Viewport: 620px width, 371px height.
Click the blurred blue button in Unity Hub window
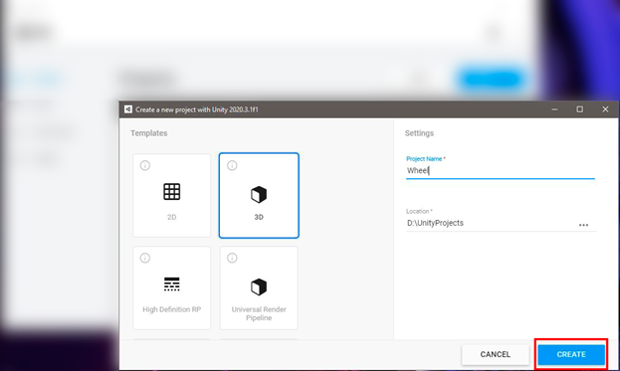click(x=491, y=79)
